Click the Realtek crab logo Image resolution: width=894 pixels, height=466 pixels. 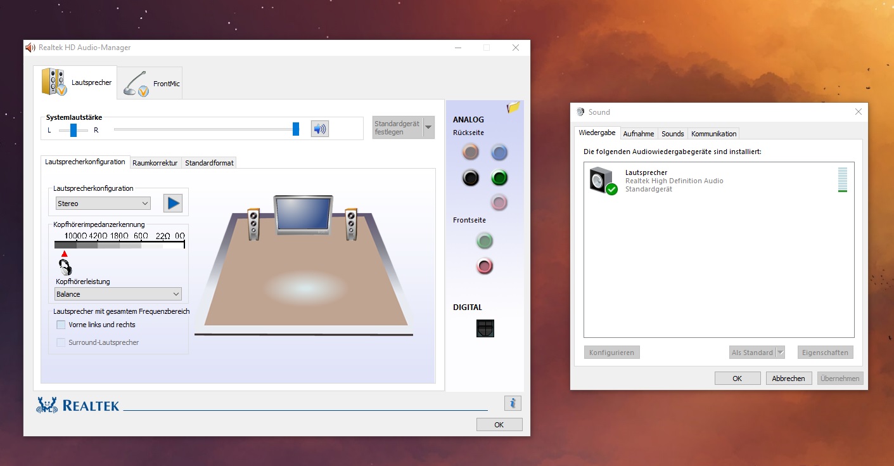point(47,405)
